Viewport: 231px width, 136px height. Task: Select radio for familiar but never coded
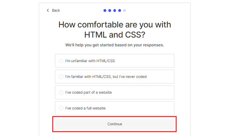coord(61,77)
